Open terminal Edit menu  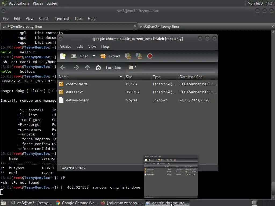[x=17, y=19]
